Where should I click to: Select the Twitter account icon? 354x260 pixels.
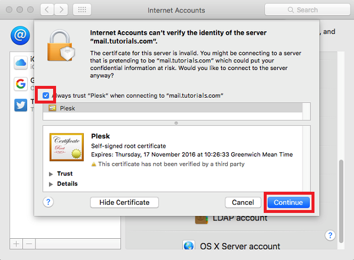[21, 105]
